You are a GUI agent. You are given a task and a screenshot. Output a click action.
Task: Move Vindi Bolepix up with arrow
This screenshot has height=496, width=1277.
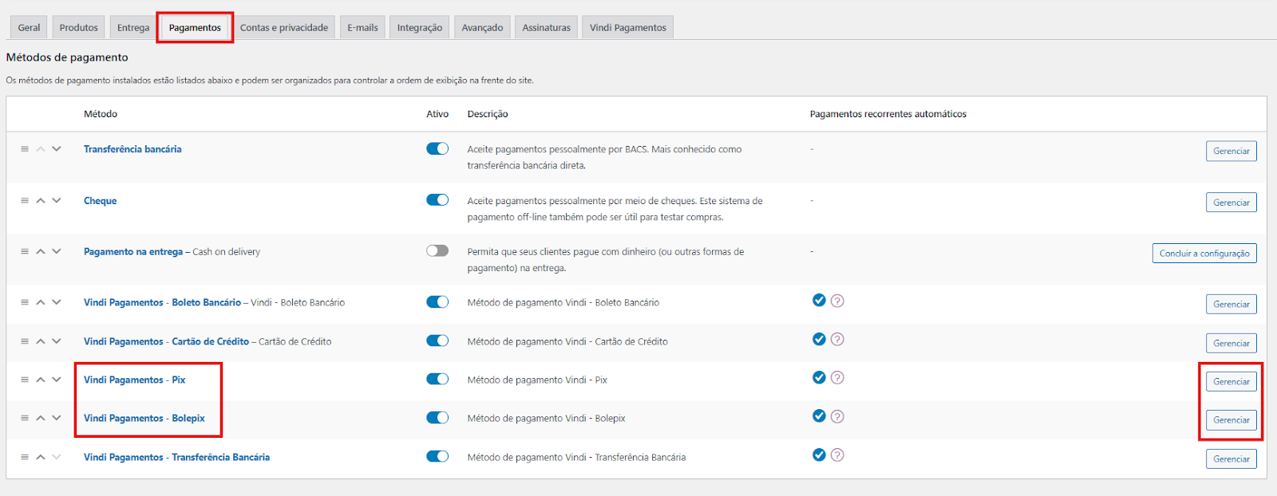pos(41,418)
